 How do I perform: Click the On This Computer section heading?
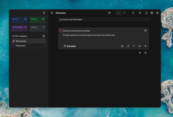pos(20,36)
